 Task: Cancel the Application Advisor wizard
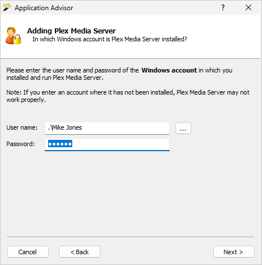click(28, 252)
